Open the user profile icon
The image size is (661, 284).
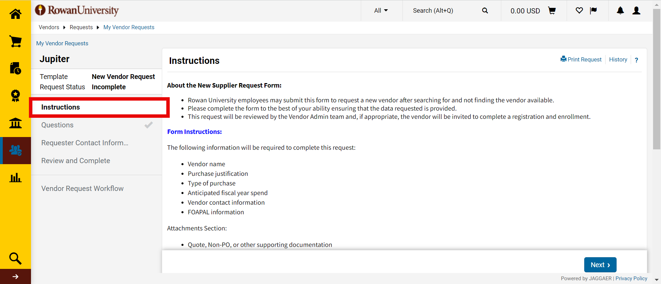636,11
